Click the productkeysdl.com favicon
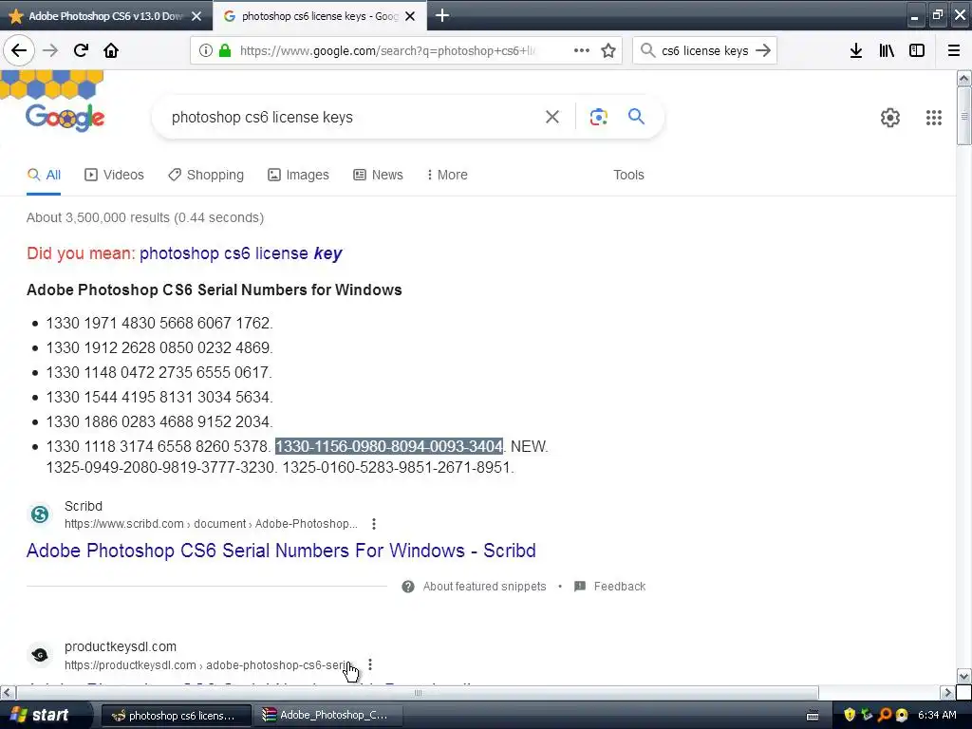972x729 pixels. (40, 655)
